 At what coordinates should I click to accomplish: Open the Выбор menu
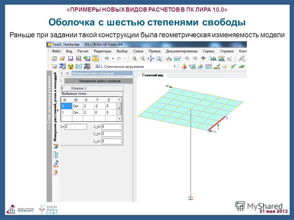point(122,51)
